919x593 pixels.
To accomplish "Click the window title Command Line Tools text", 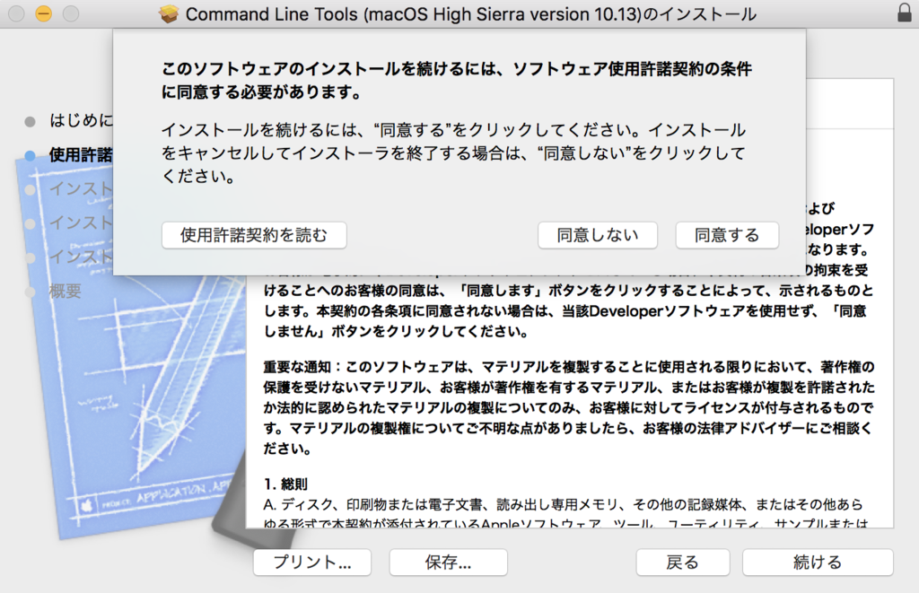I will tap(470, 13).
